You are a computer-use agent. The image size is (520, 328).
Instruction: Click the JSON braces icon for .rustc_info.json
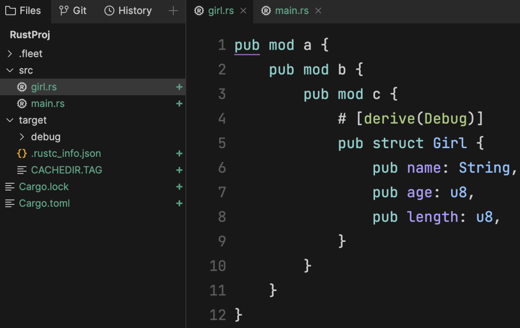22,153
